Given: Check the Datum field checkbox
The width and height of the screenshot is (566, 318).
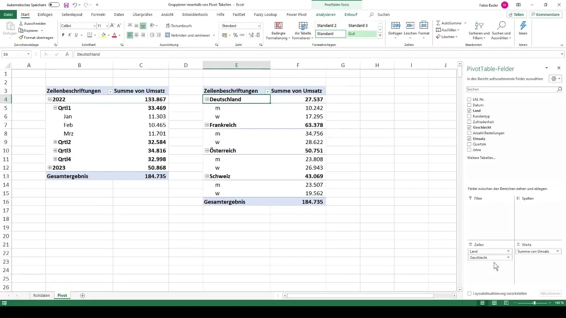Looking at the screenshot, I should click(469, 105).
